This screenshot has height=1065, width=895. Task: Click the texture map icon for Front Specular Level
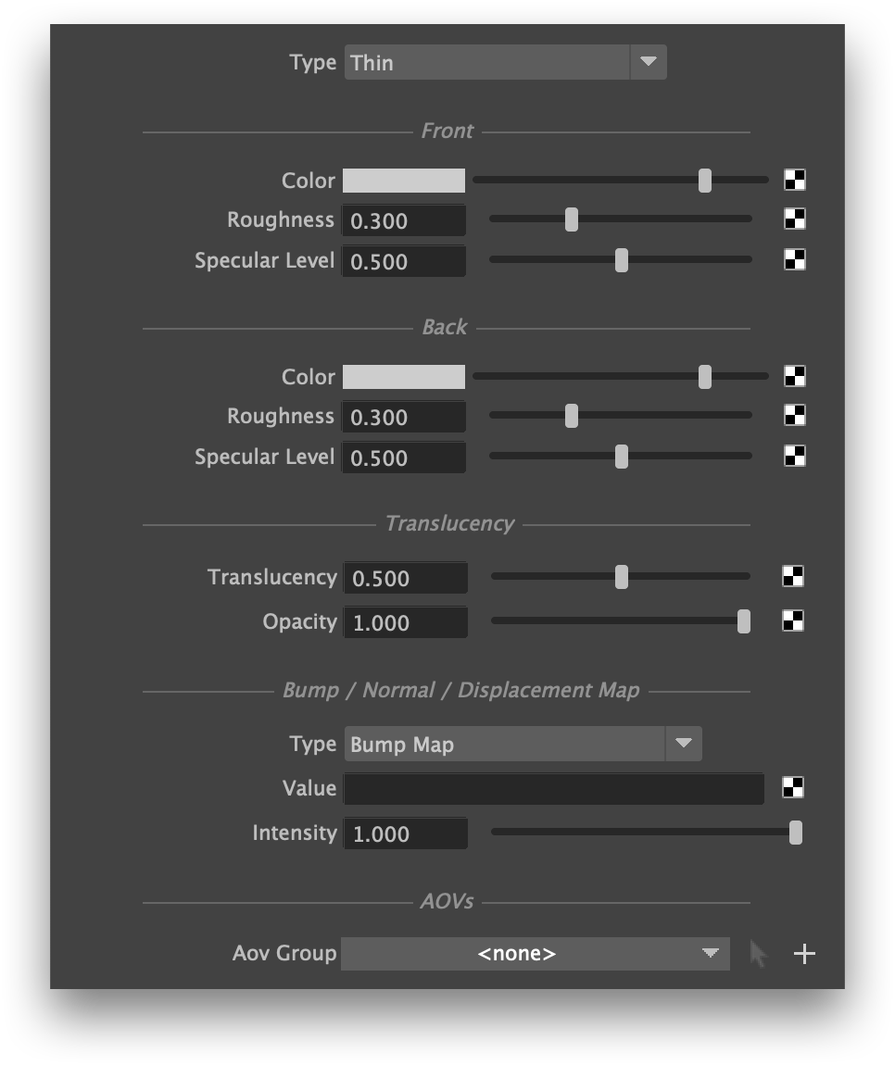pos(794,259)
